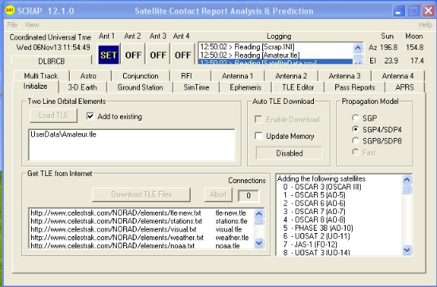Open the APRS tab

point(404,87)
